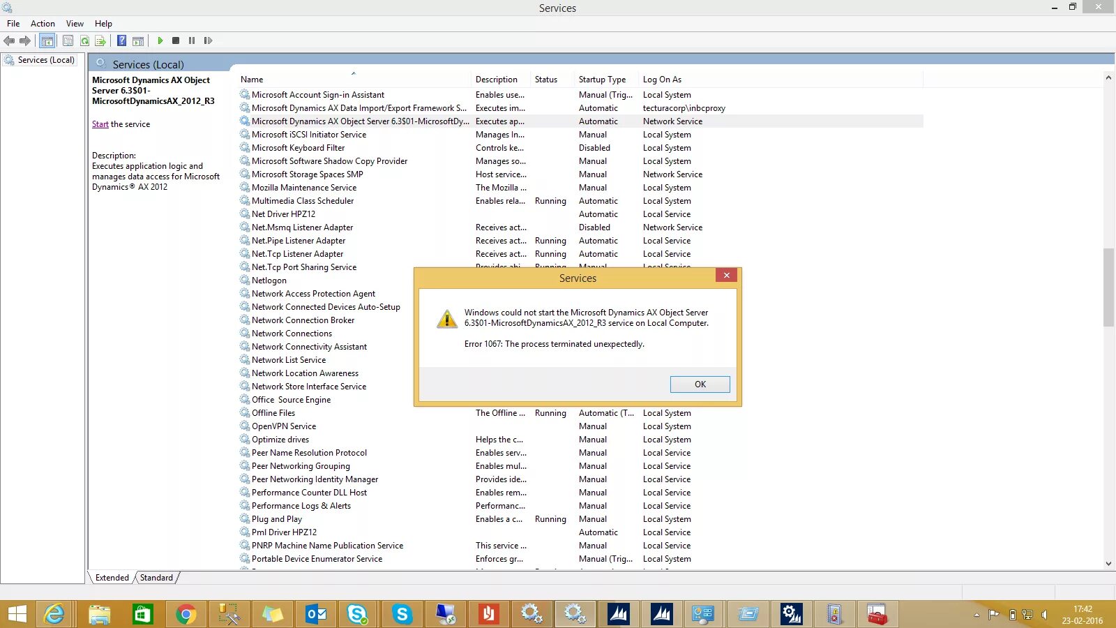Open Google Chrome from the taskbar
This screenshot has width=1116, height=628.
(186, 614)
